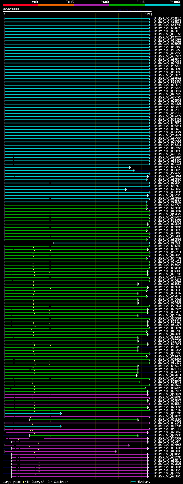
Task: Select UniRef100_A7NTK5 label
Action: point(168,97)
